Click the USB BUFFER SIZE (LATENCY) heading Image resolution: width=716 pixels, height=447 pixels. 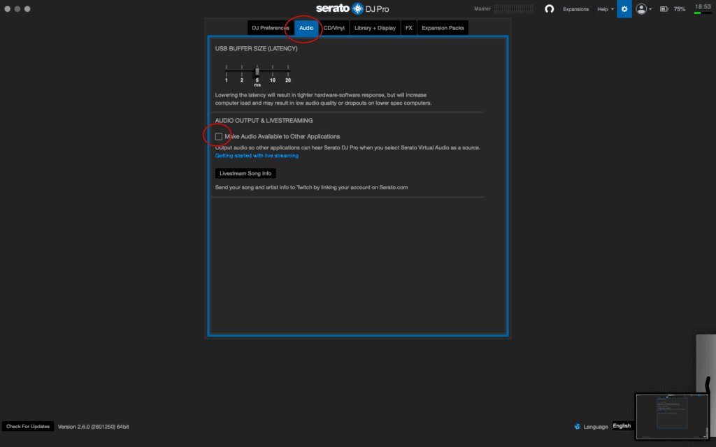[256, 48]
